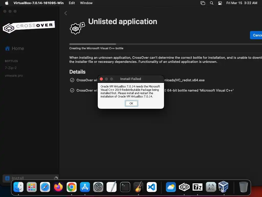Open the VirtualBox-7.0.14-161095-Win app menu

[x=39, y=3]
